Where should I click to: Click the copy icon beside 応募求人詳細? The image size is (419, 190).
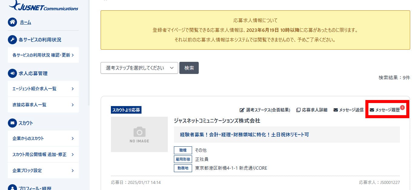(x=298, y=110)
